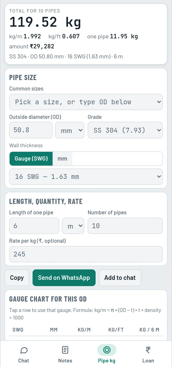Click the Number of pipes field
Screen dimensions: 172x367
(x=125, y=226)
